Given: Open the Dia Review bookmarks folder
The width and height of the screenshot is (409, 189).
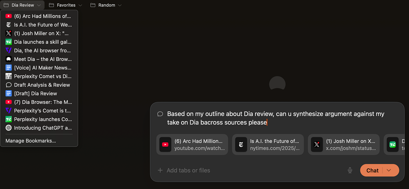Looking at the screenshot, I should (22, 5).
